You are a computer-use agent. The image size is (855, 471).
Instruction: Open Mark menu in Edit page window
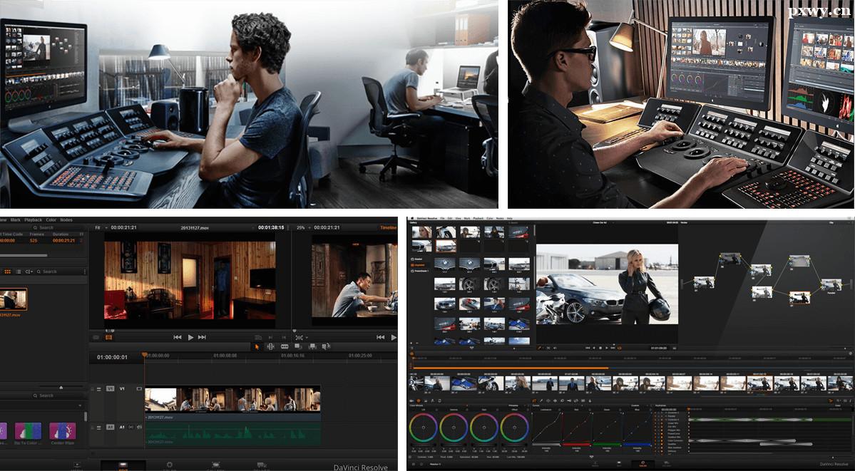tap(15, 219)
